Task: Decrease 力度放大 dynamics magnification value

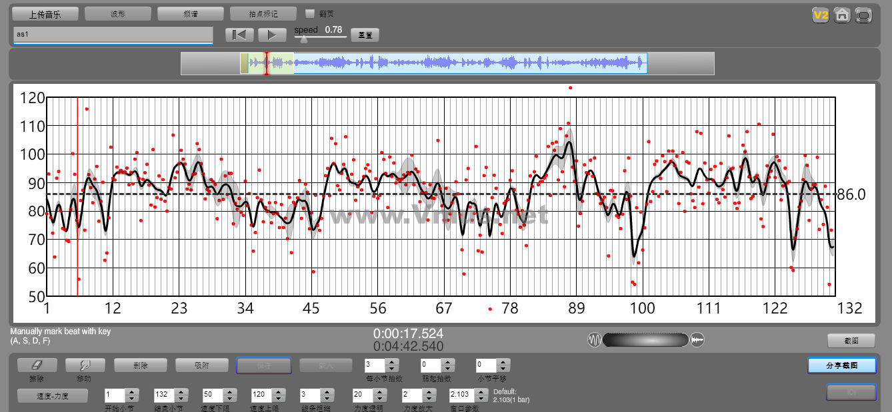Action: click(431, 398)
